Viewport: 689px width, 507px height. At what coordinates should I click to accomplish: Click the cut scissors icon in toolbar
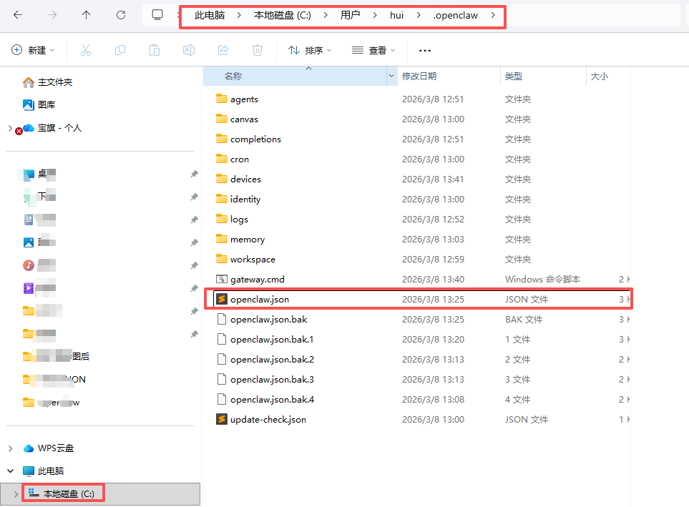pyautogui.click(x=86, y=50)
